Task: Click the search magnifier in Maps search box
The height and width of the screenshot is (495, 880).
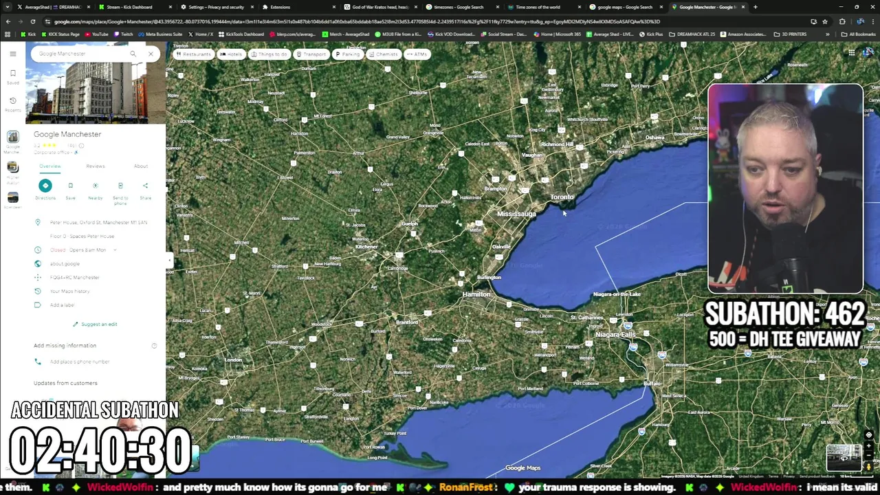Action: (133, 54)
